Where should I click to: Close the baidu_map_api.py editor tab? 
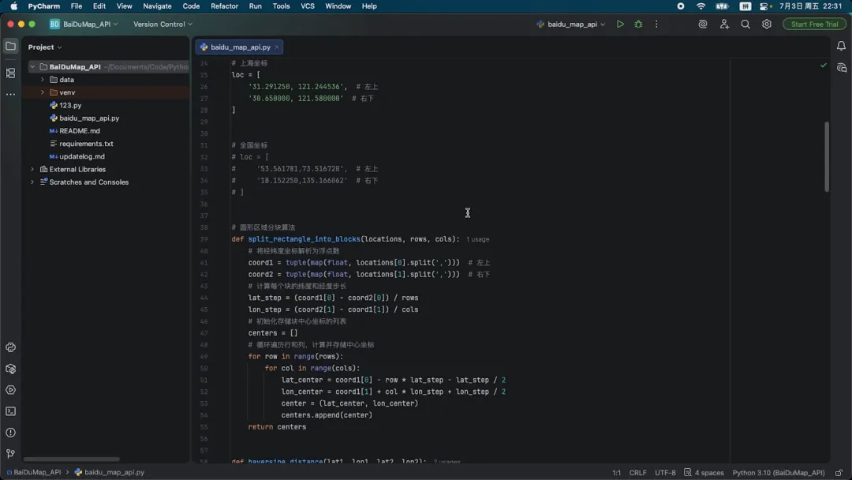click(x=277, y=47)
